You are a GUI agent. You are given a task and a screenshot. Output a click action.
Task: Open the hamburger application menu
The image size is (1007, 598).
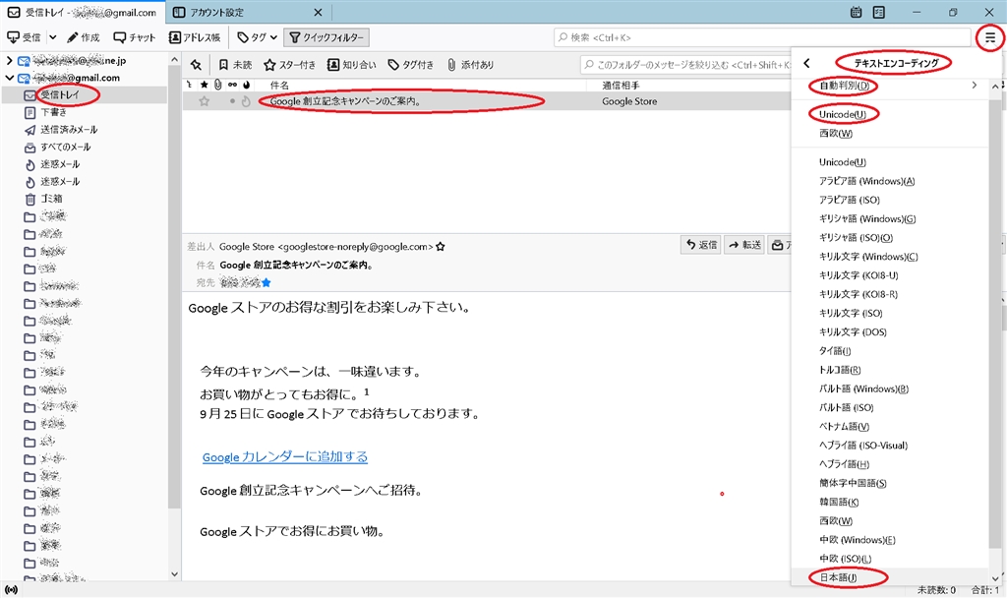coord(989,38)
